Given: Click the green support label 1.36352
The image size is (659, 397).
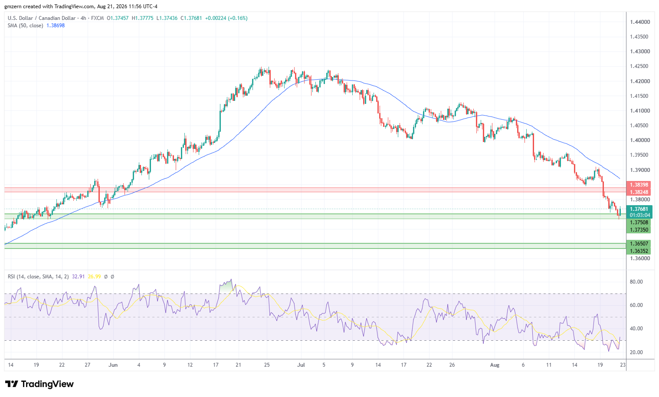Looking at the screenshot, I should click(639, 251).
